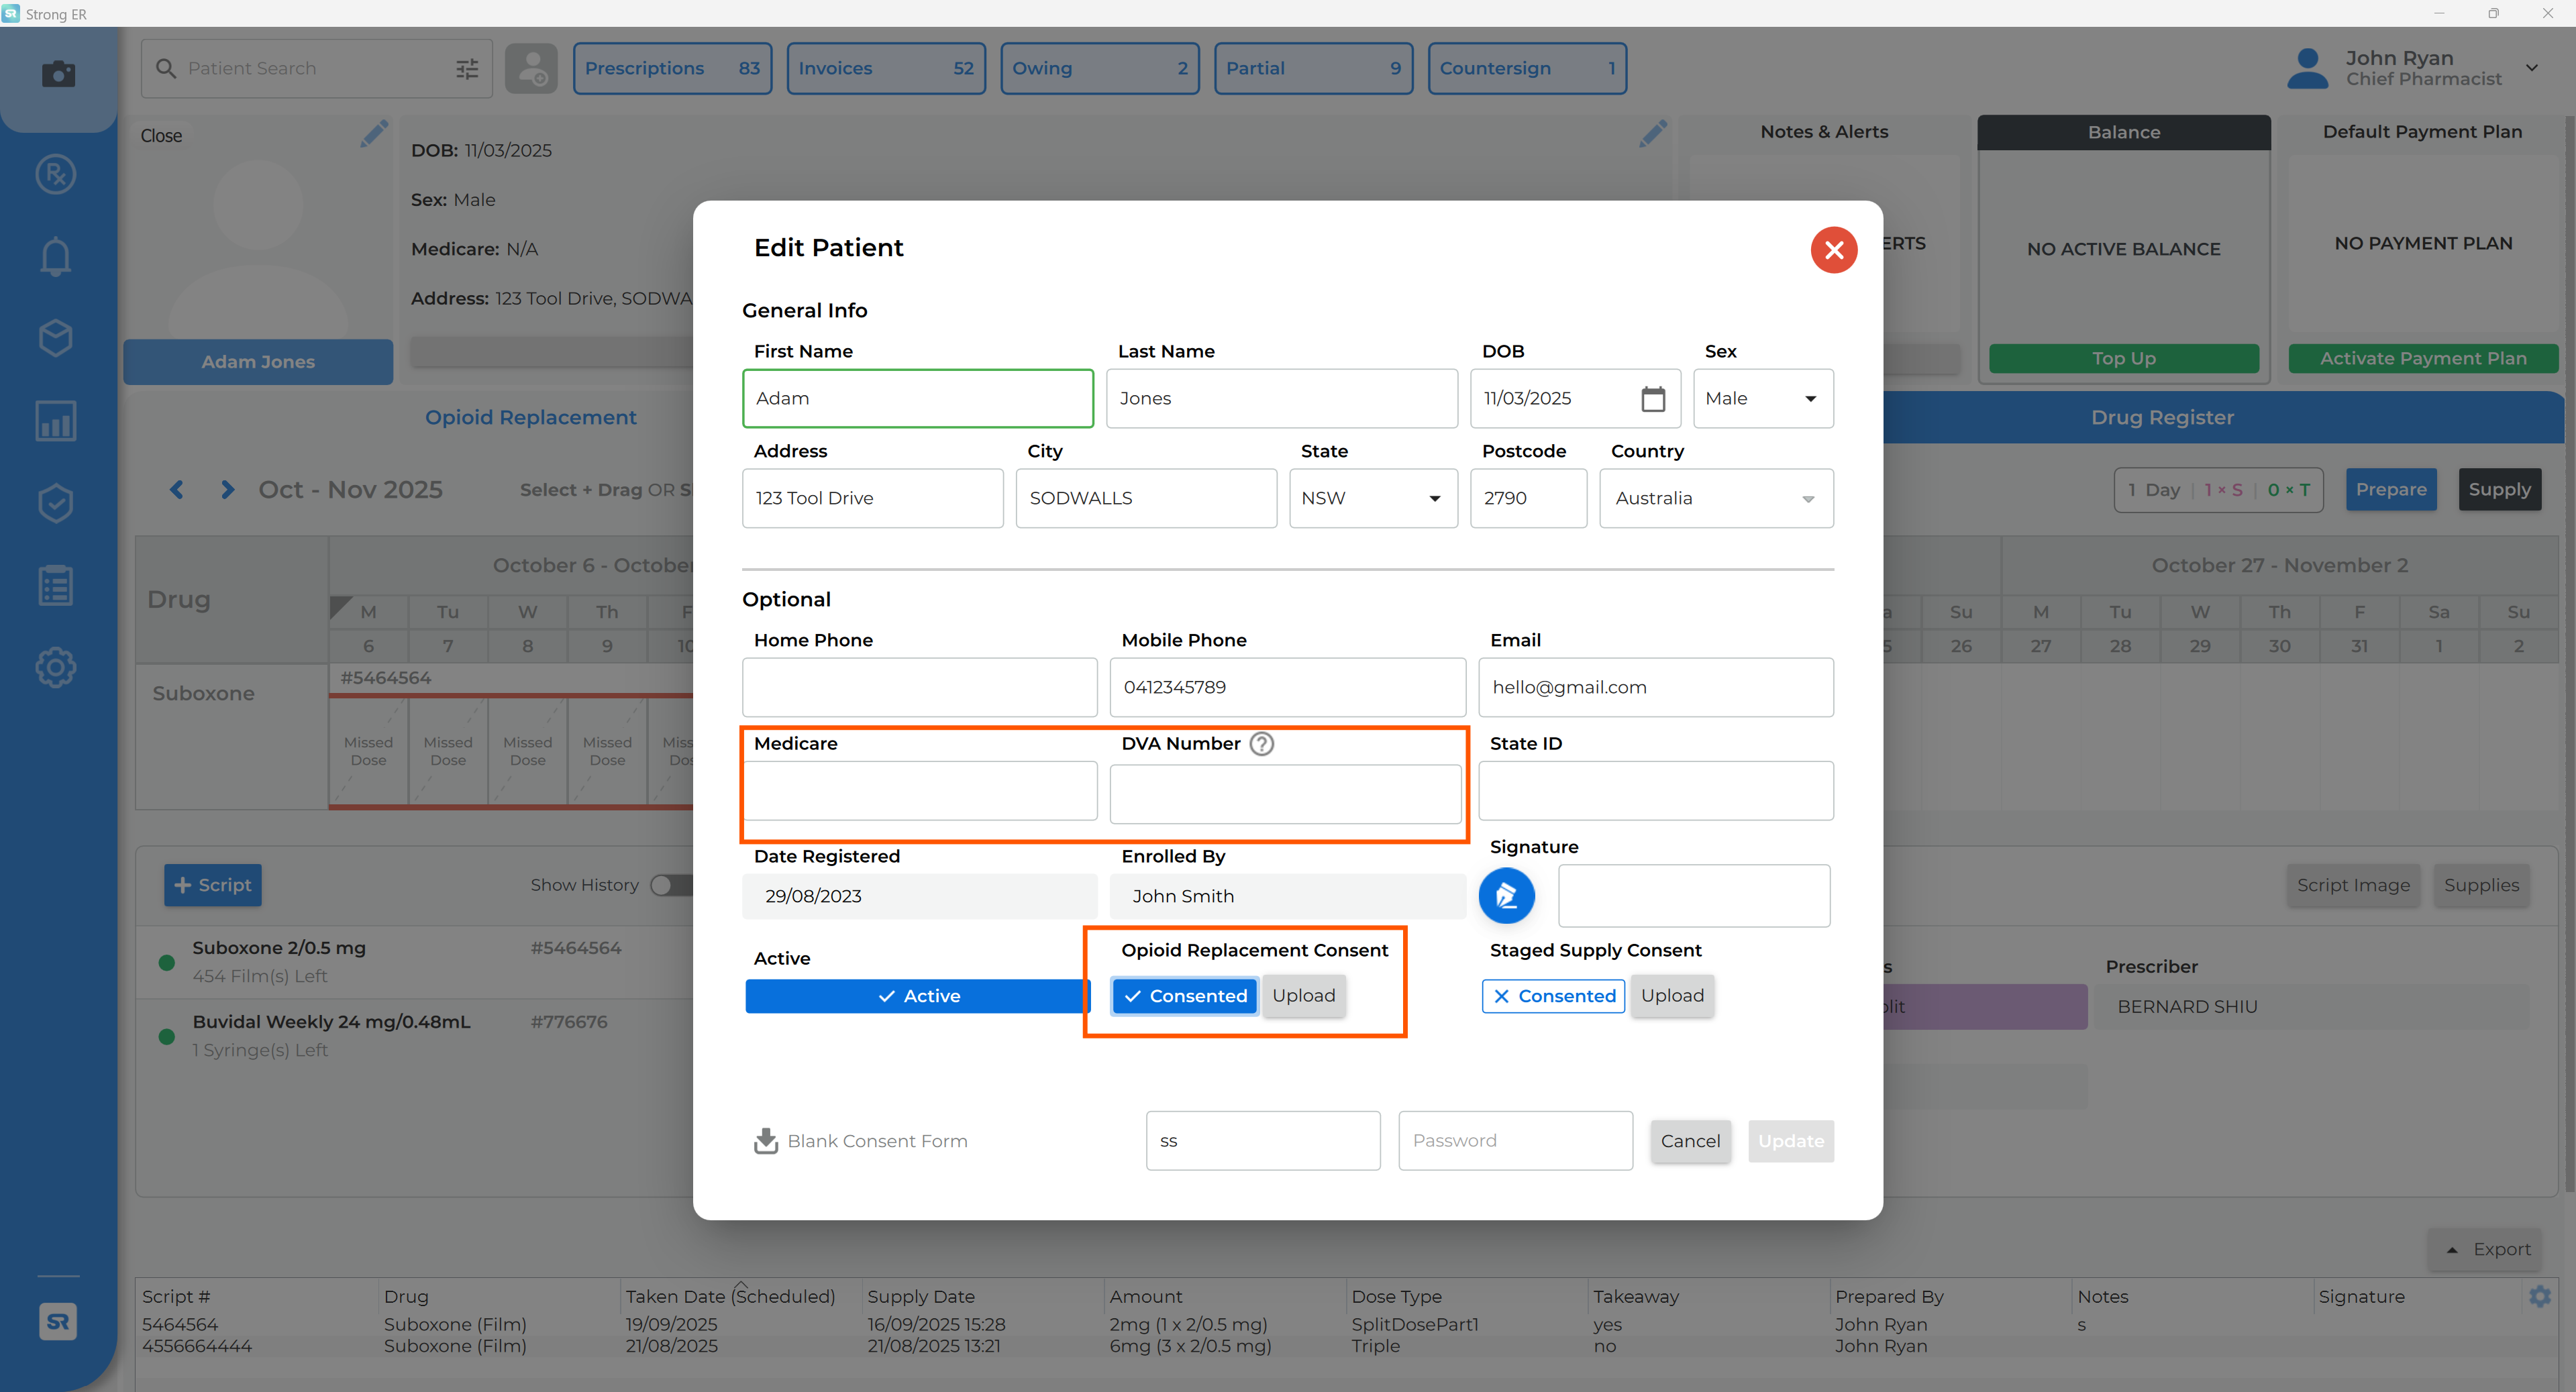
Task: Toggle Staged Supply Consent Consented button
Action: 1553,996
